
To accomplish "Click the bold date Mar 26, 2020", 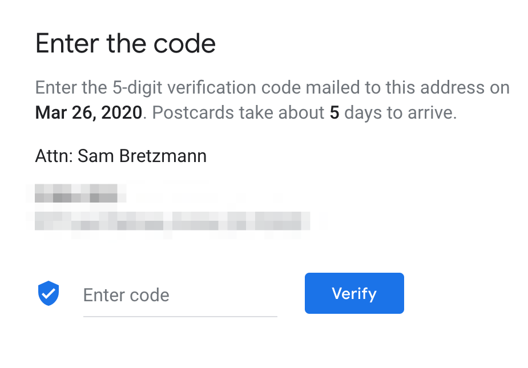I will [88, 112].
